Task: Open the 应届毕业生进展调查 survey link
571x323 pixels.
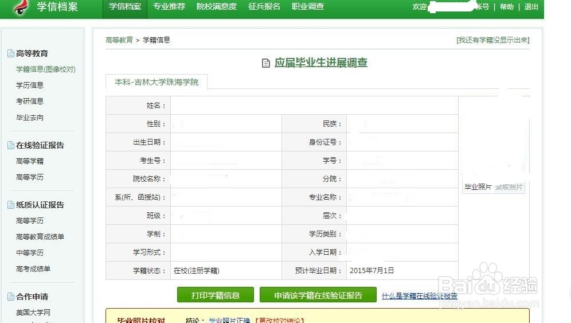Action: pos(321,63)
